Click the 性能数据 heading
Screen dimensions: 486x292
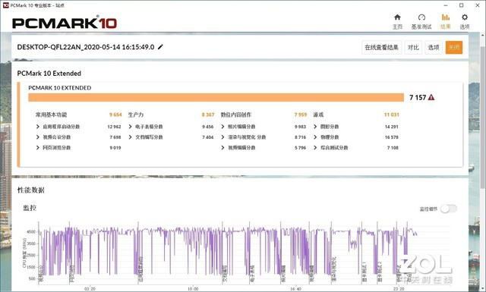30,190
